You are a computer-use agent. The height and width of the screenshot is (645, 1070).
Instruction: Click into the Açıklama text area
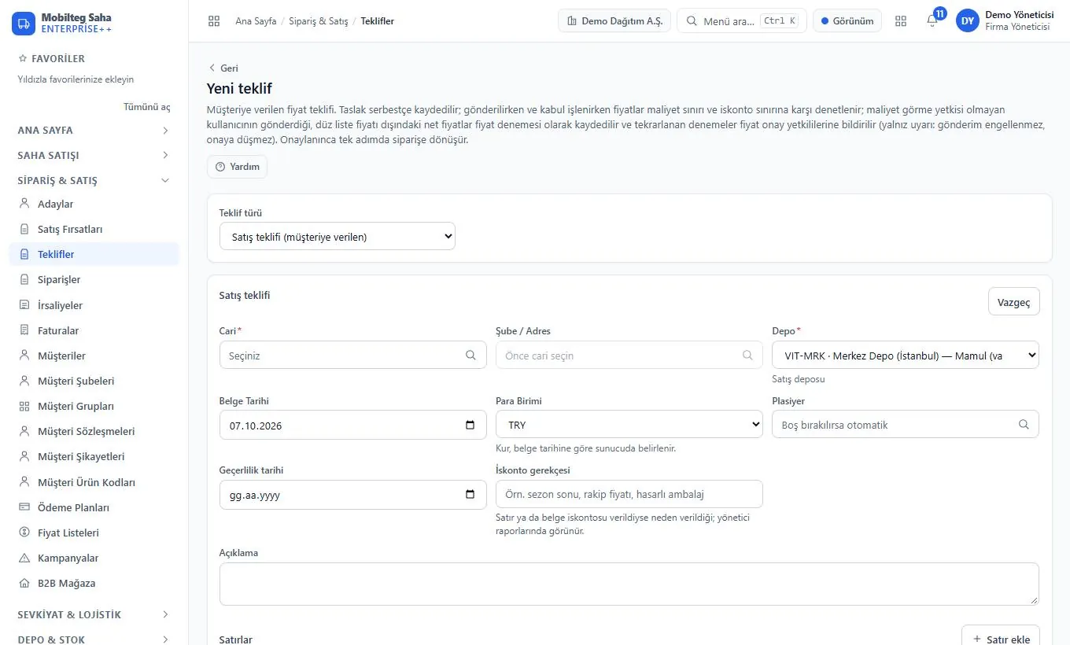point(629,584)
